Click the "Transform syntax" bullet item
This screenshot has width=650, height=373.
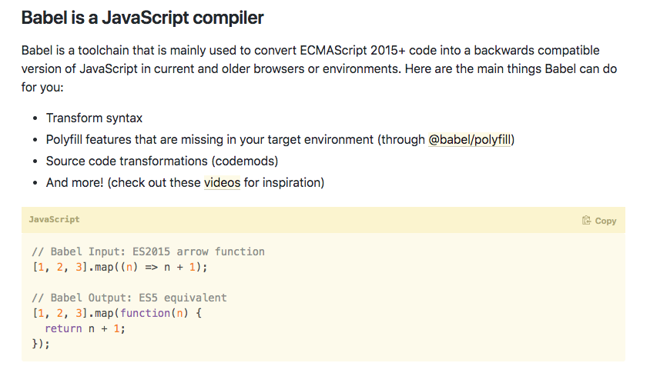tap(94, 118)
